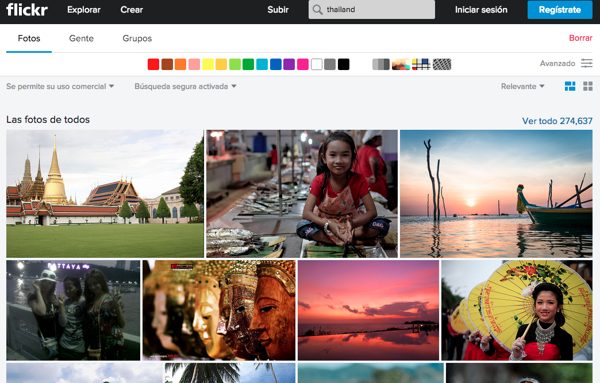The width and height of the screenshot is (600, 383).
Task: Open the photo of the girl holding an umbrella
Action: [x=516, y=310]
